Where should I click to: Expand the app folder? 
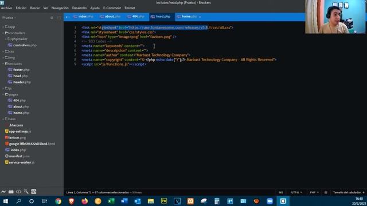[10, 27]
